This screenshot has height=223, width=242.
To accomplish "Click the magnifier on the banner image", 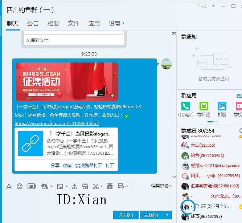I will [x=113, y=96].
